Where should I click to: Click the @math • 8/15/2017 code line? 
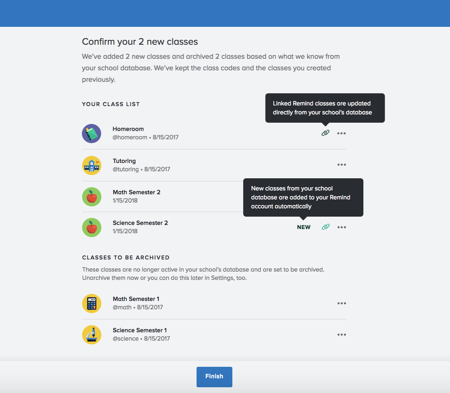point(138,307)
